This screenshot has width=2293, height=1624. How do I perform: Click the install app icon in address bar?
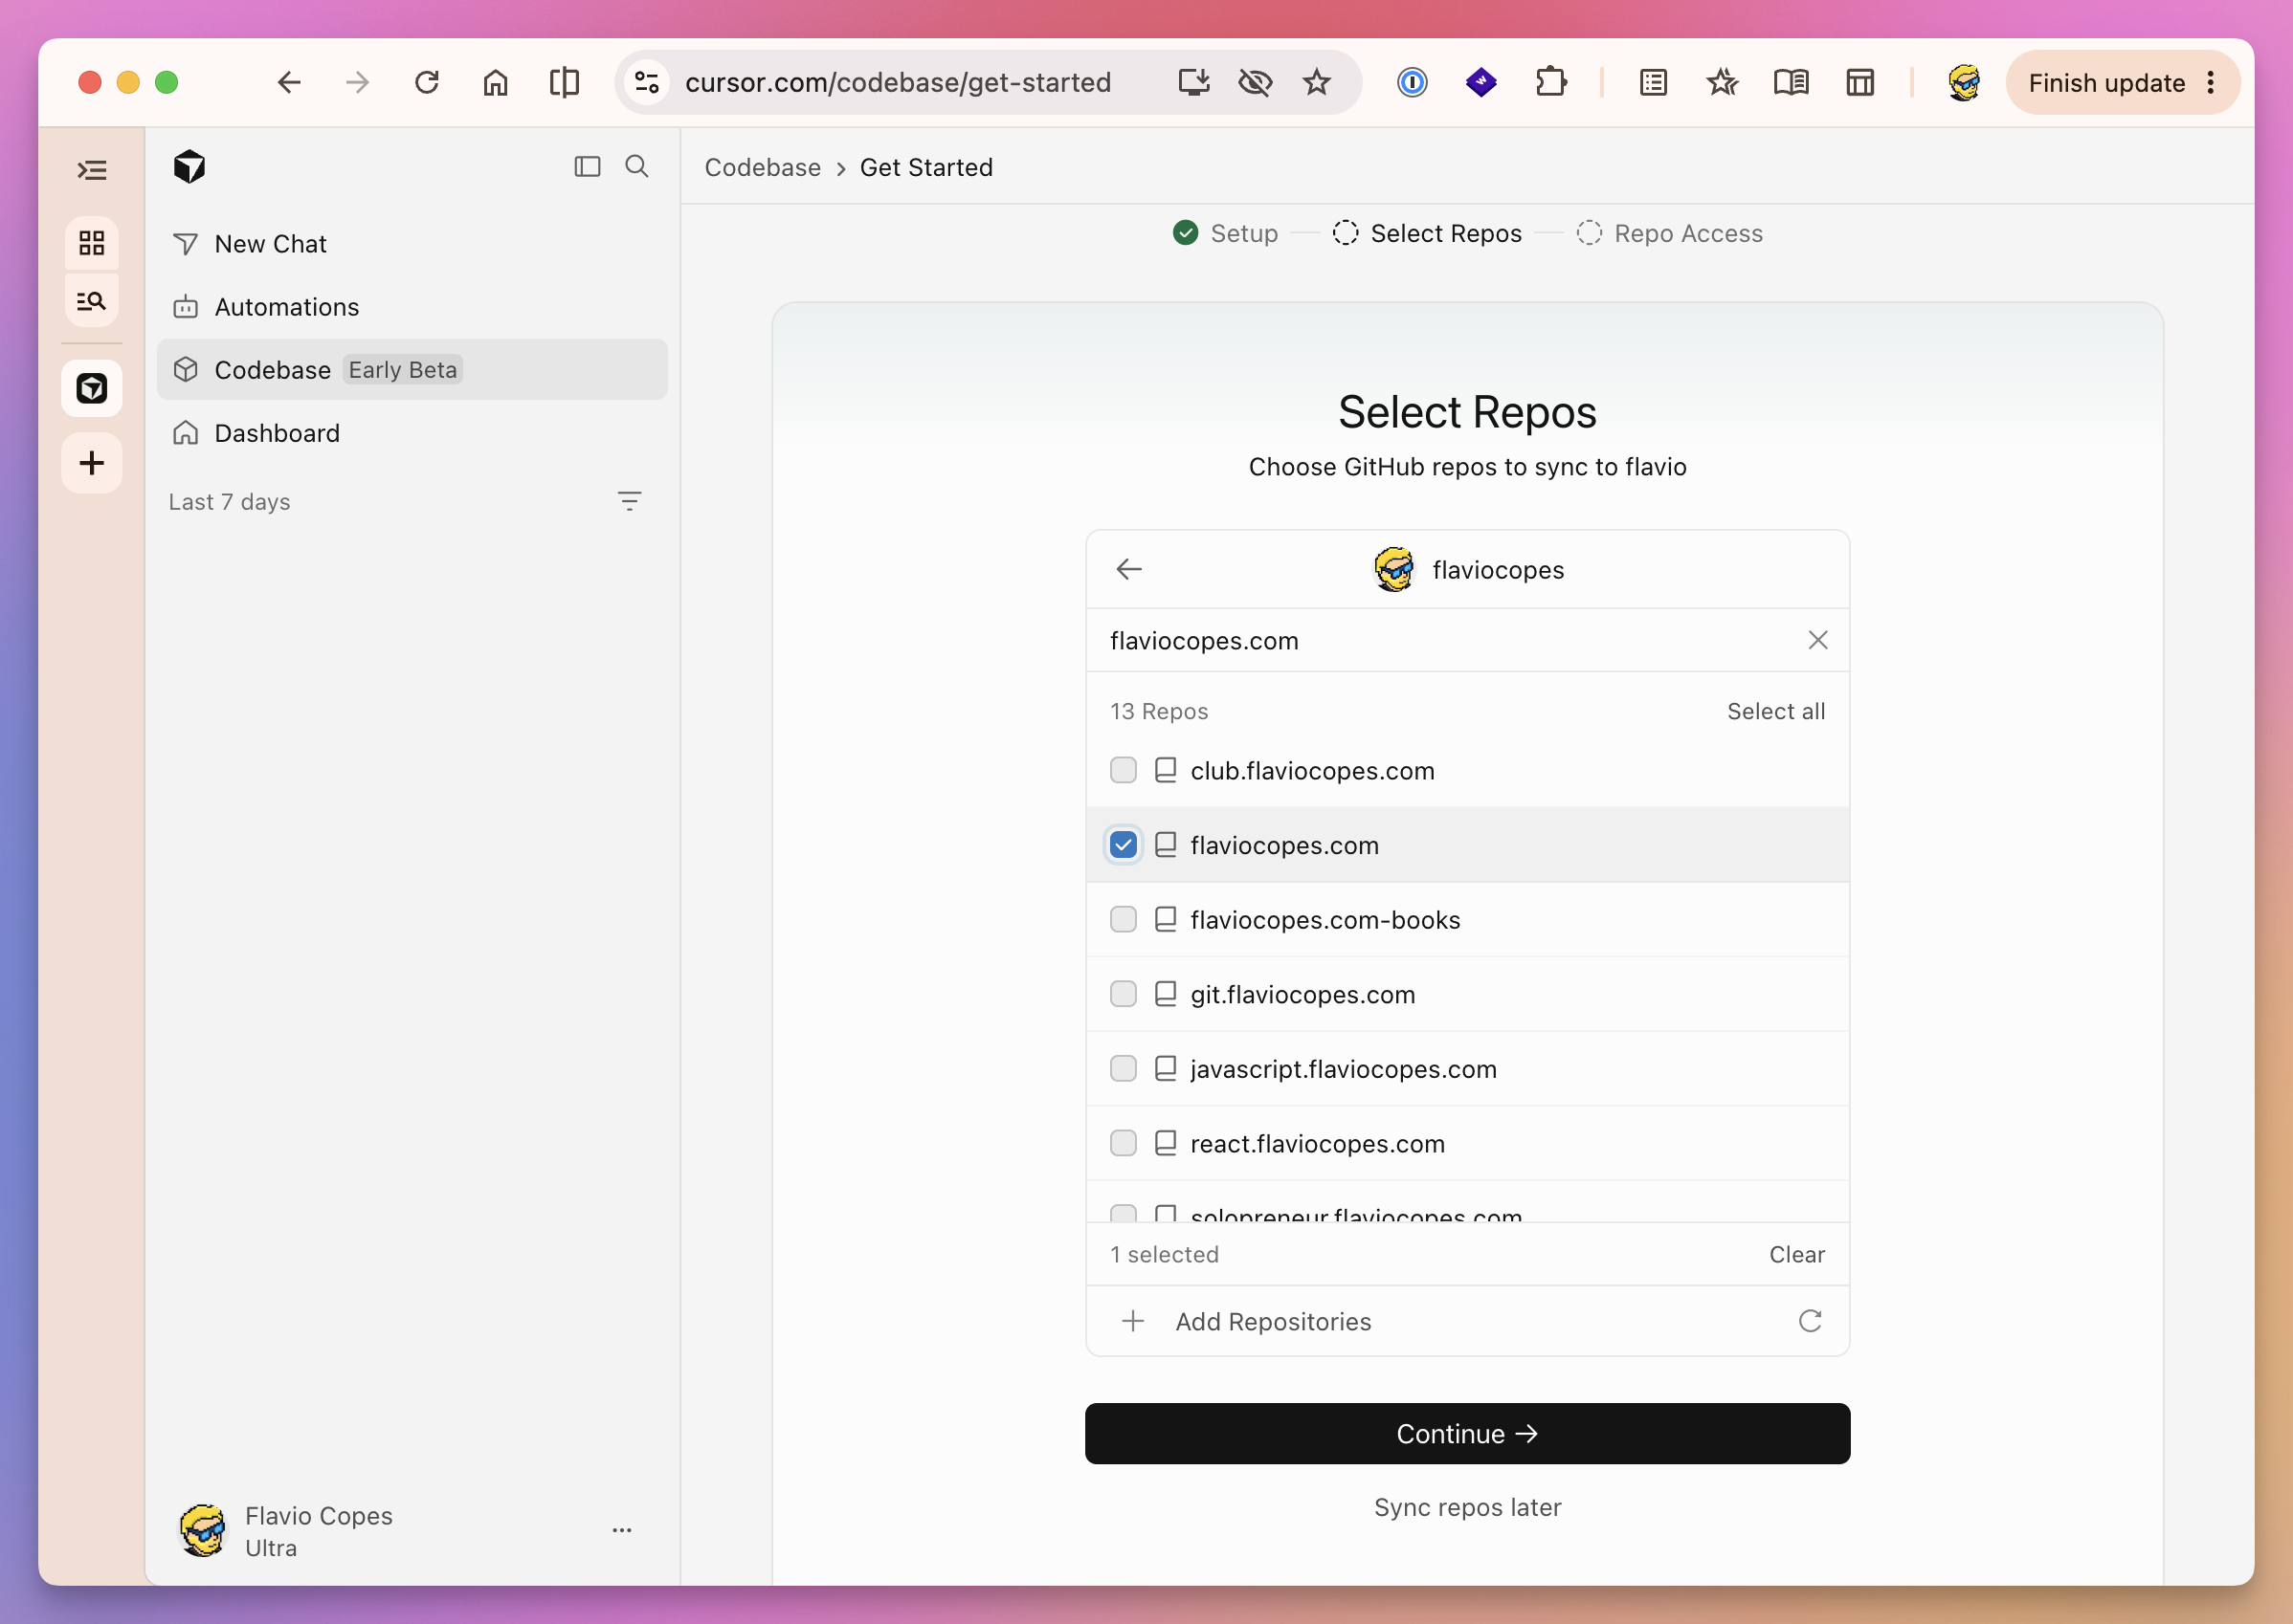pos(1193,82)
